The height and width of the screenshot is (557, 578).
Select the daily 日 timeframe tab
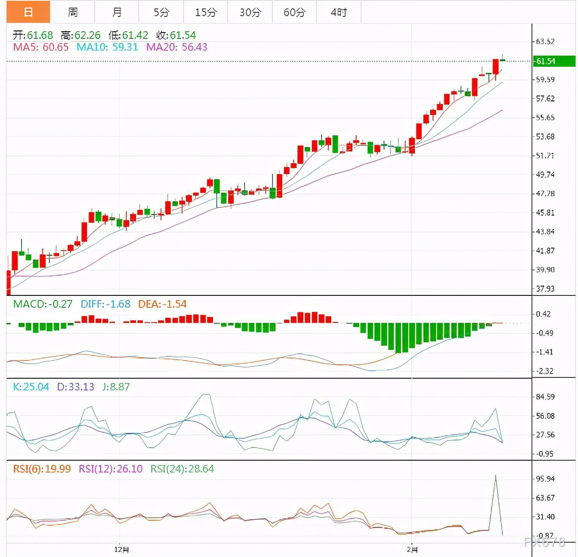click(x=28, y=12)
